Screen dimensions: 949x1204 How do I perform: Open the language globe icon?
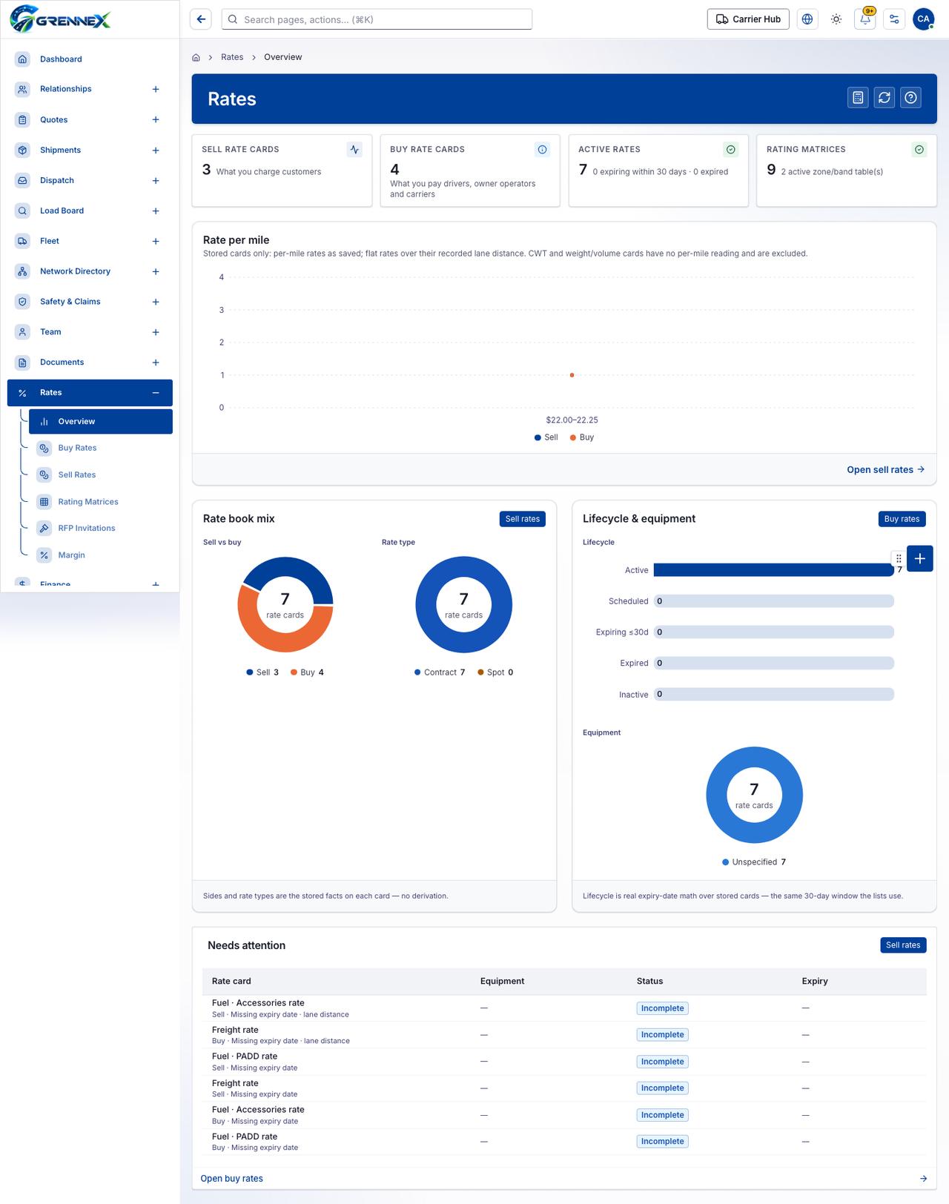click(807, 19)
